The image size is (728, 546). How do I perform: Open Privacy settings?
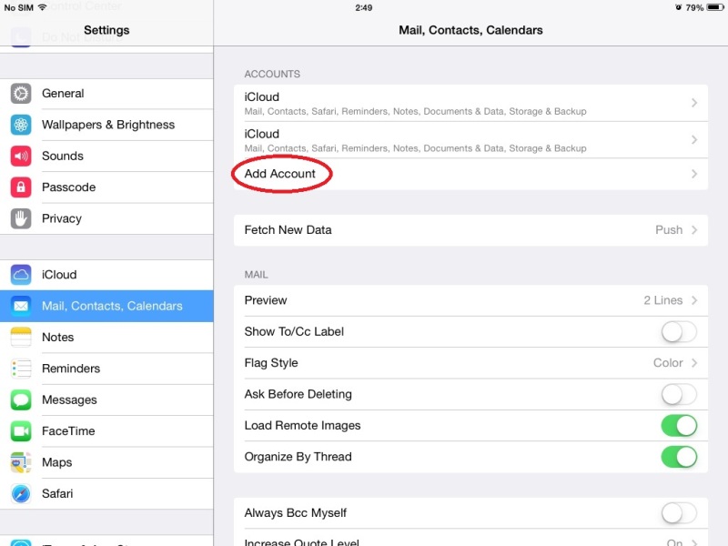tap(106, 218)
